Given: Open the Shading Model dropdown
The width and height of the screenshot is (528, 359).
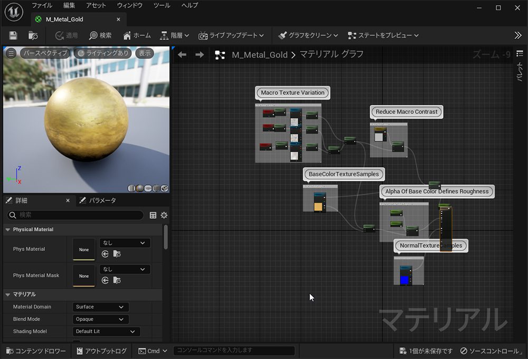Looking at the screenshot, I should [106, 332].
